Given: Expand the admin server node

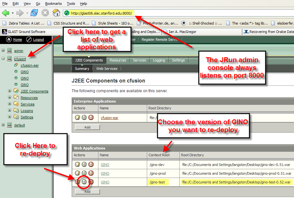Looking at the screenshot, I should pos(3,50).
